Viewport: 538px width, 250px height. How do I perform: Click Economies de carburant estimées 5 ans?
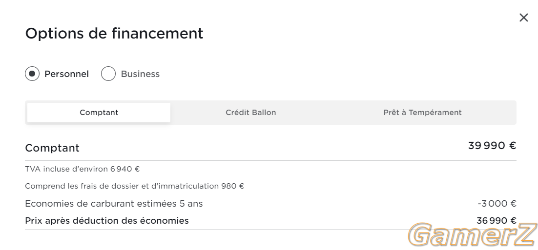[x=114, y=204]
